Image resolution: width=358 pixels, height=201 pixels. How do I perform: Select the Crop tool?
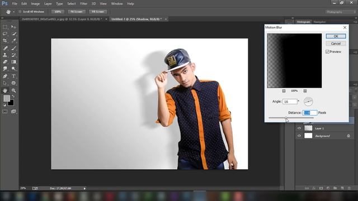click(5, 41)
